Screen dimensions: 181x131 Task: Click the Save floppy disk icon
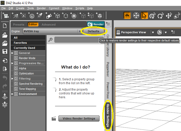[x=5, y=51]
